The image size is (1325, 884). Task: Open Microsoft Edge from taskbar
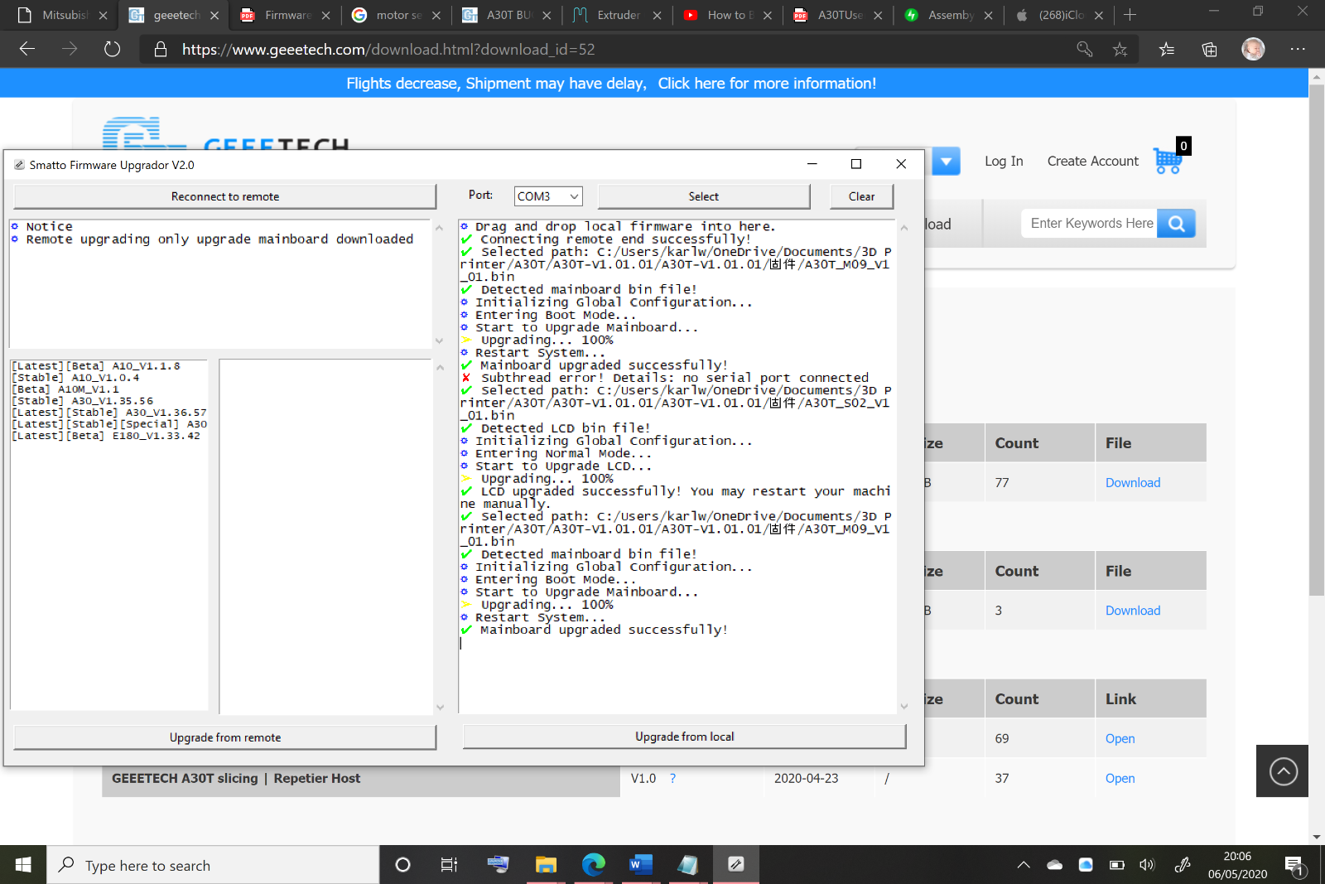click(593, 865)
